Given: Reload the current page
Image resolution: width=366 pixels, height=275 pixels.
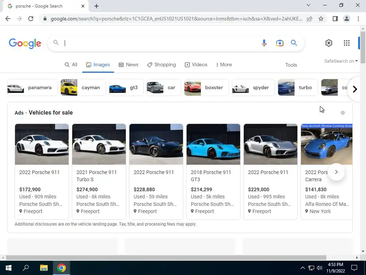Looking at the screenshot, I should 31,19.
